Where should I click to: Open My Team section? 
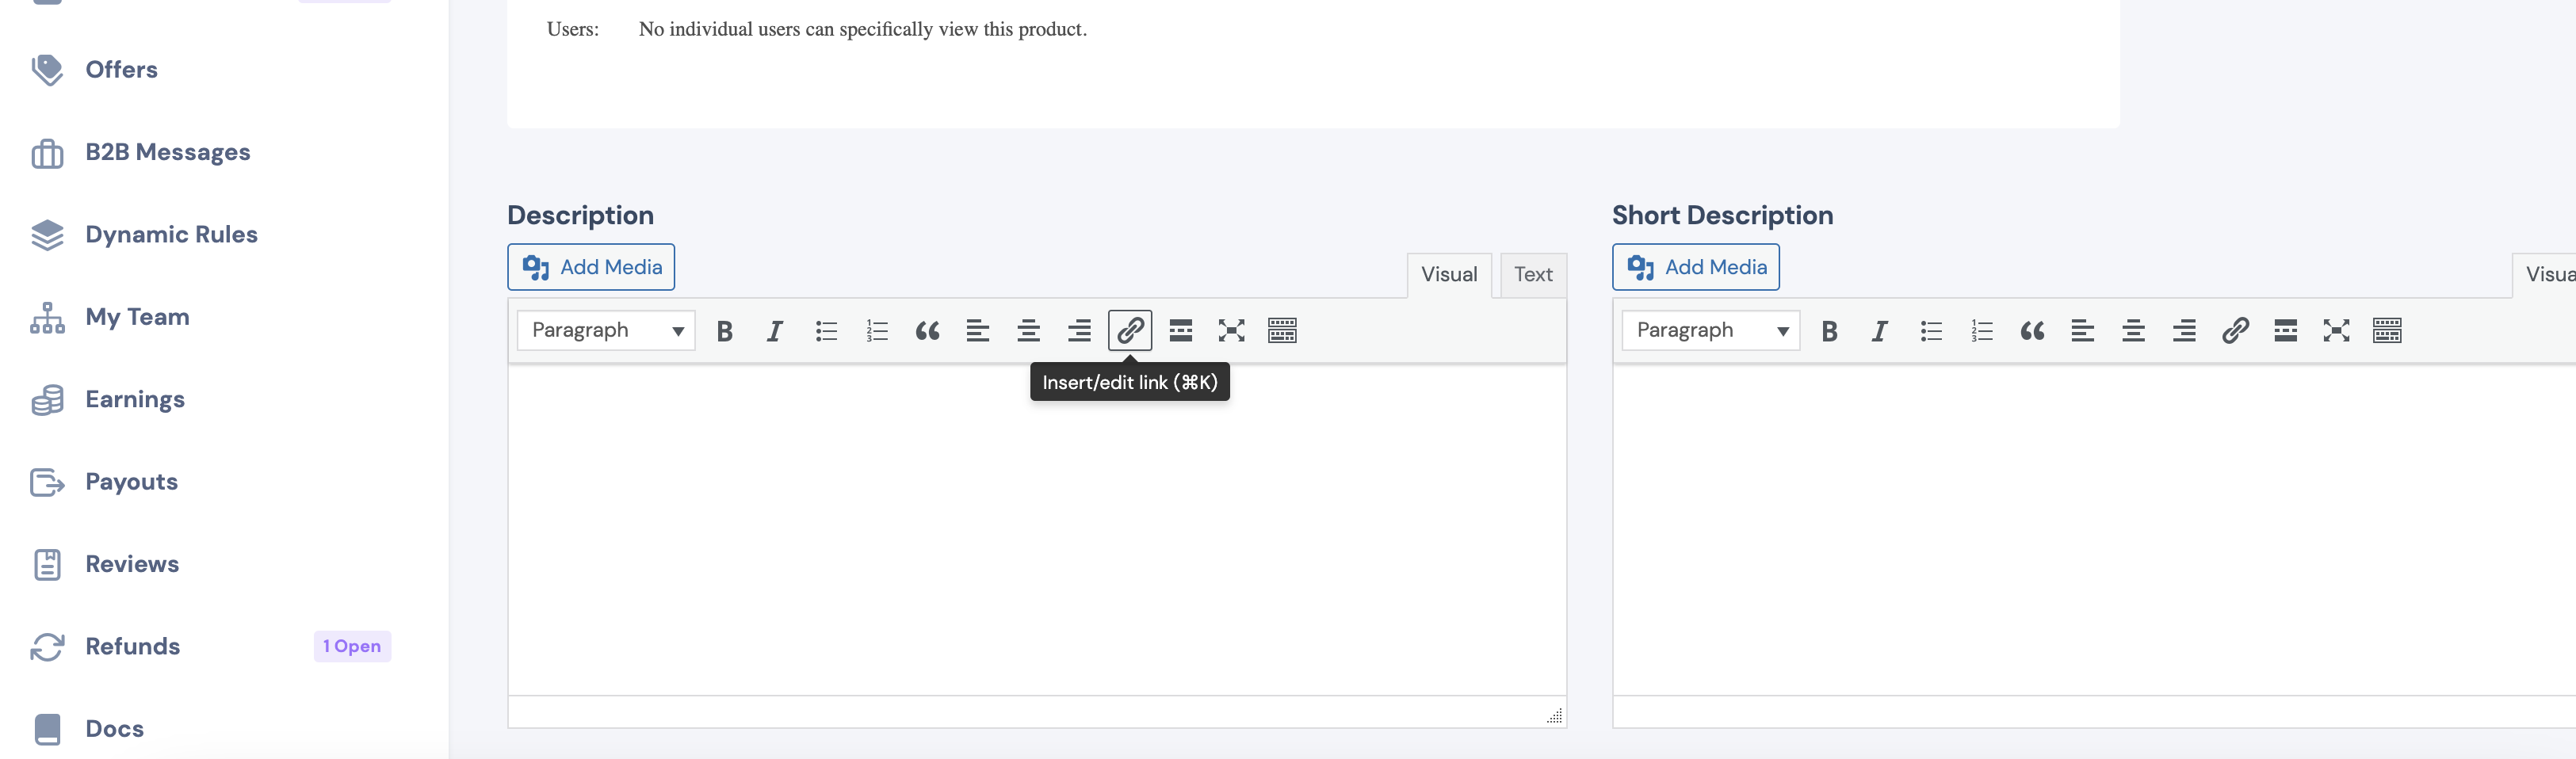(x=137, y=317)
